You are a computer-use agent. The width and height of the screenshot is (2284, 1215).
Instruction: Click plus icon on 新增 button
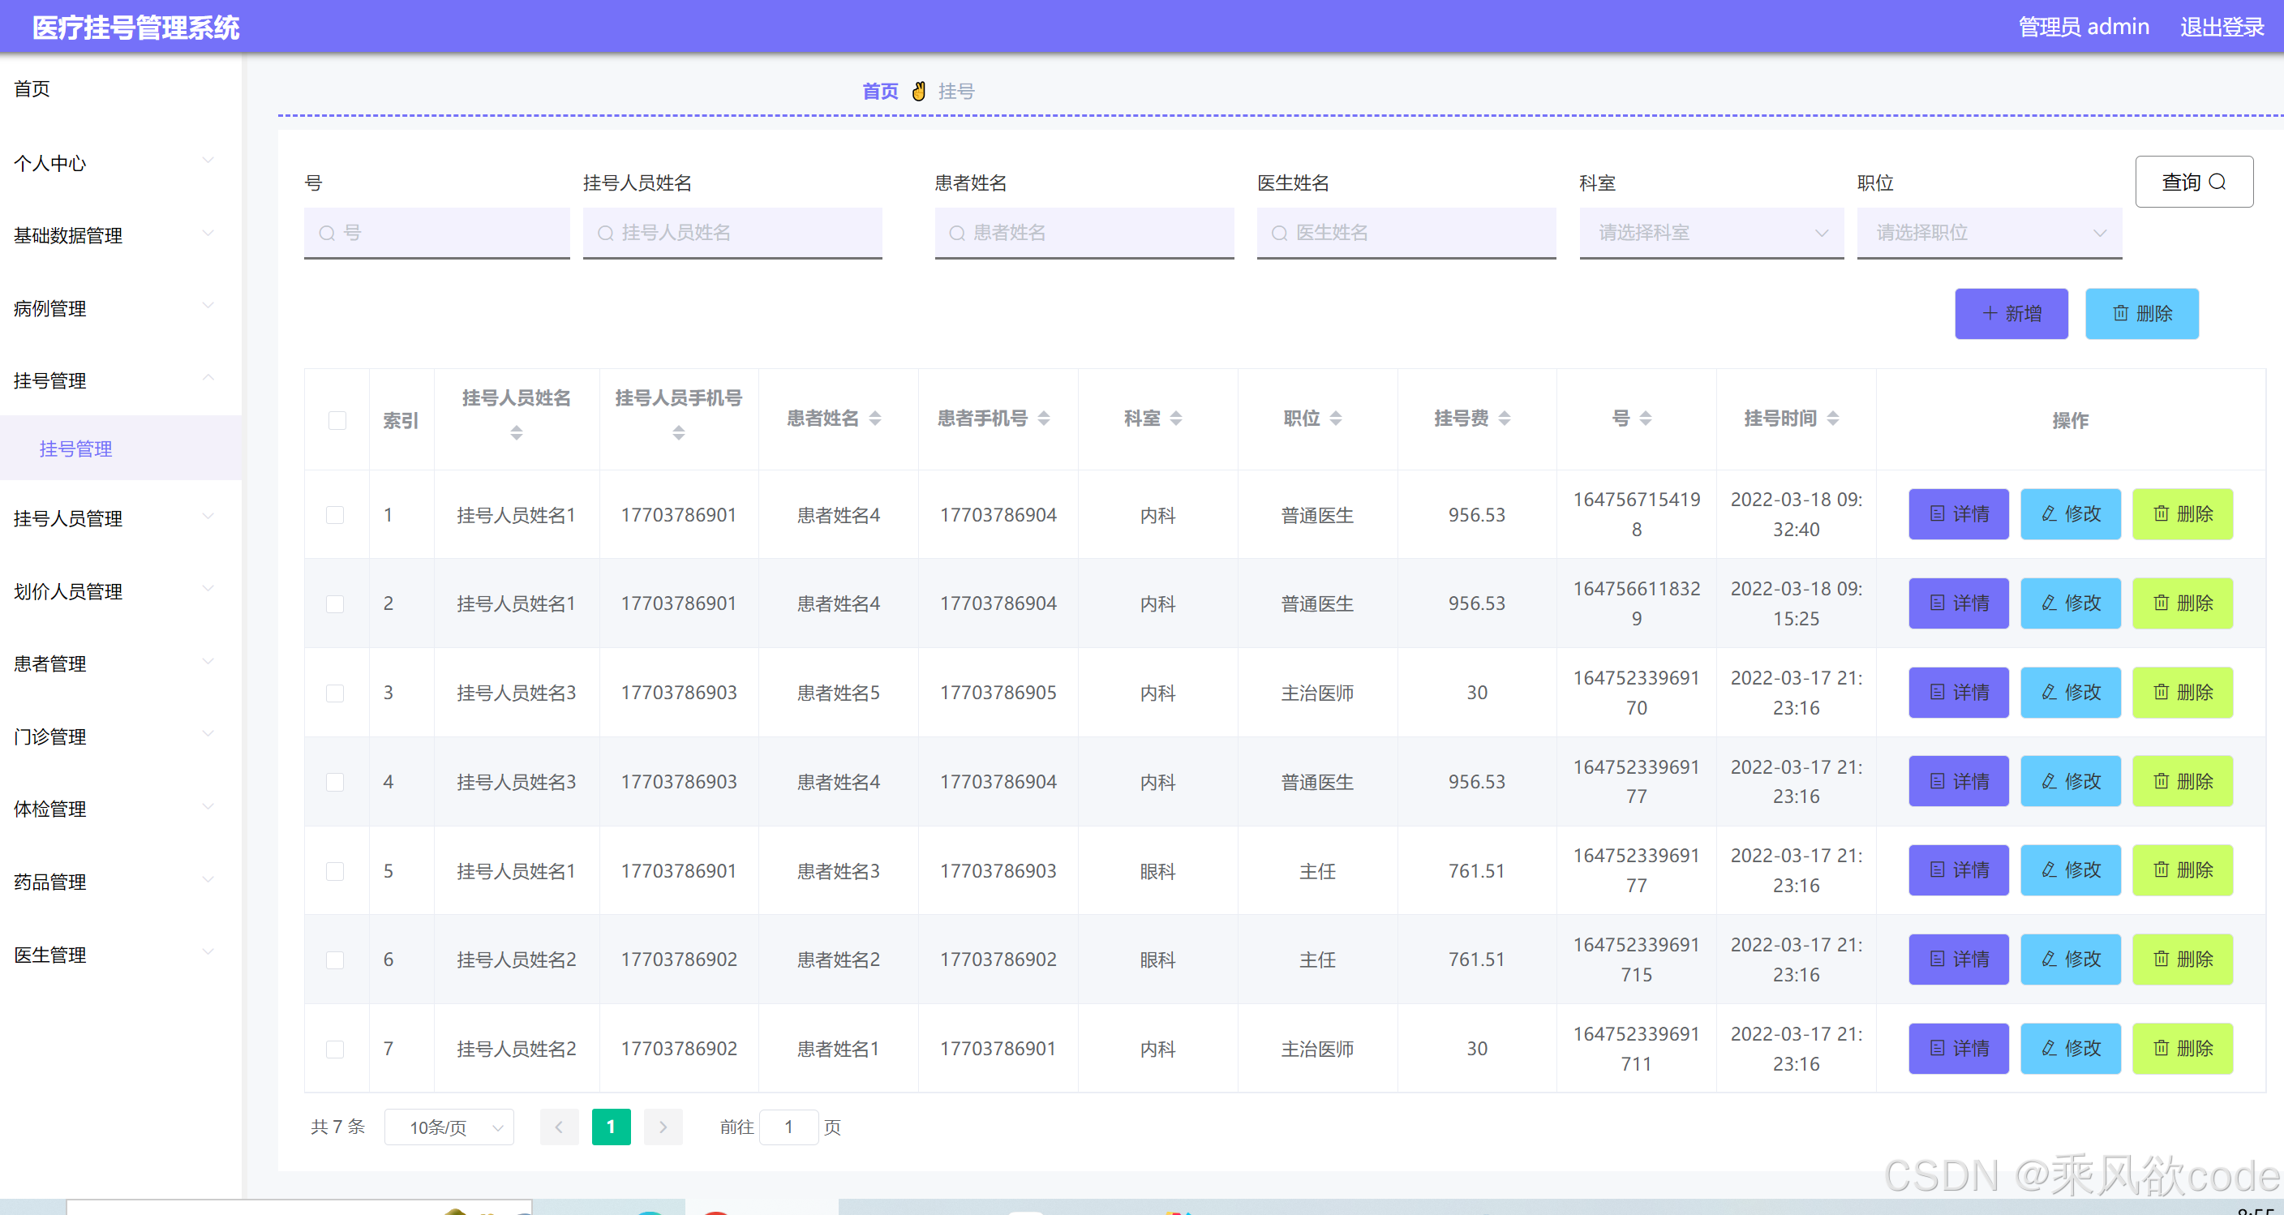(1990, 313)
